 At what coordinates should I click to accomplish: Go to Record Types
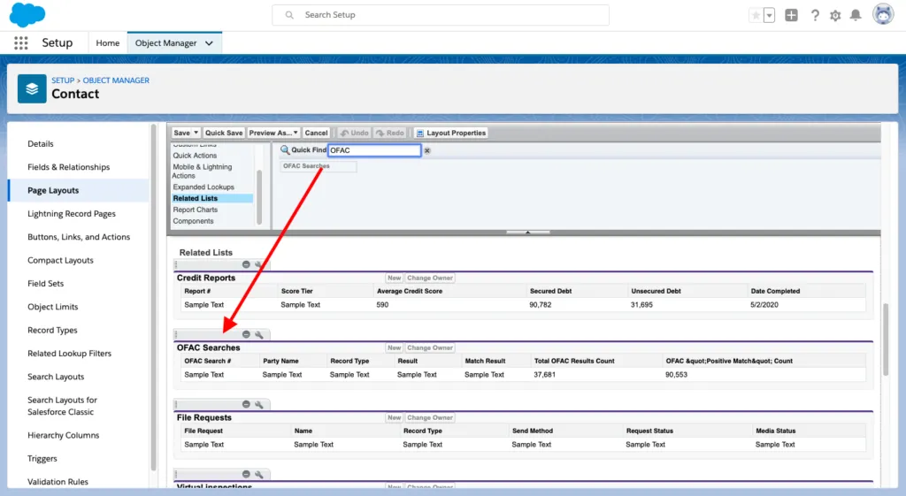coord(52,331)
